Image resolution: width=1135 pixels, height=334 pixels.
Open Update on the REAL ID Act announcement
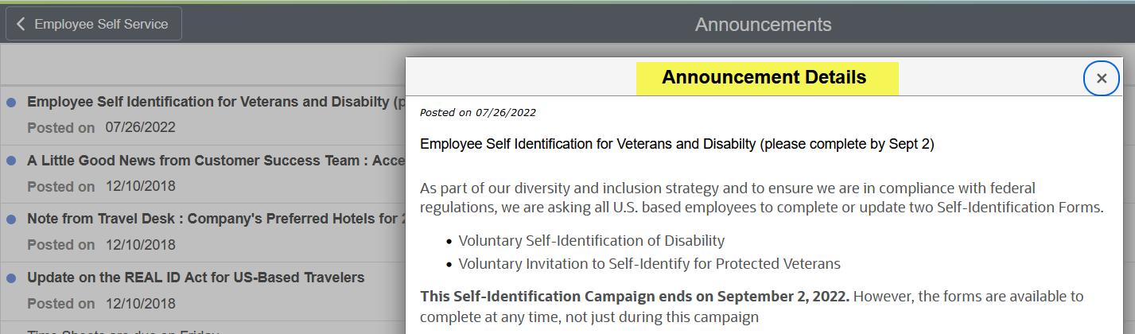point(196,278)
